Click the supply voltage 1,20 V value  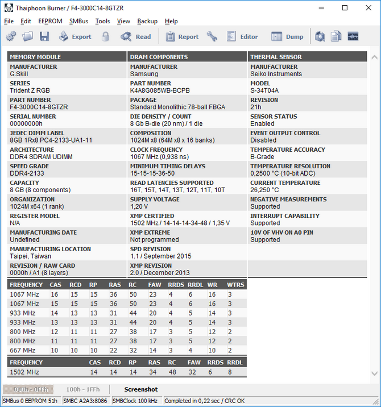click(139, 206)
